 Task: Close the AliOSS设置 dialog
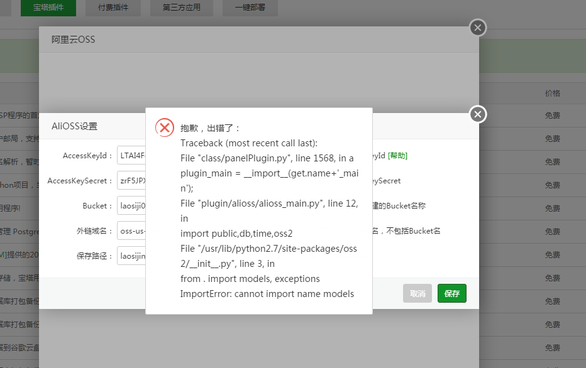pyautogui.click(x=478, y=114)
